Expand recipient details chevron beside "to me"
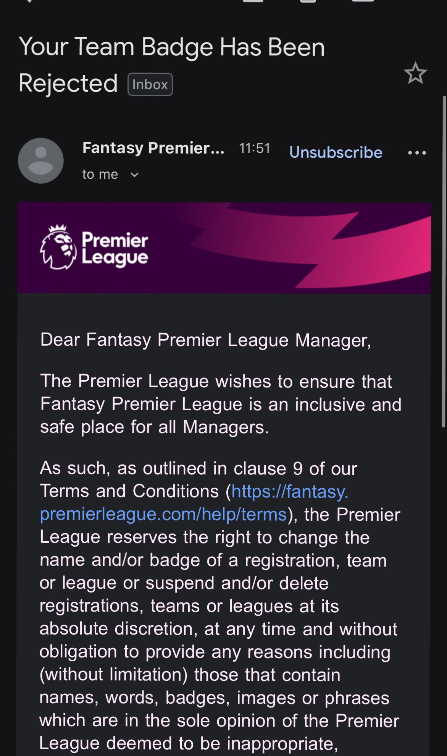The image size is (447, 756). (x=134, y=175)
